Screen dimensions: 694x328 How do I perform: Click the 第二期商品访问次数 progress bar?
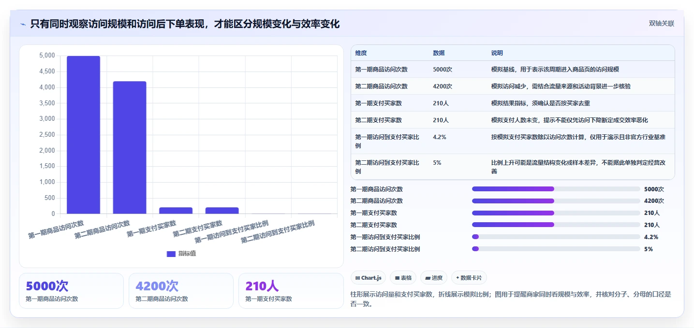[x=556, y=201]
